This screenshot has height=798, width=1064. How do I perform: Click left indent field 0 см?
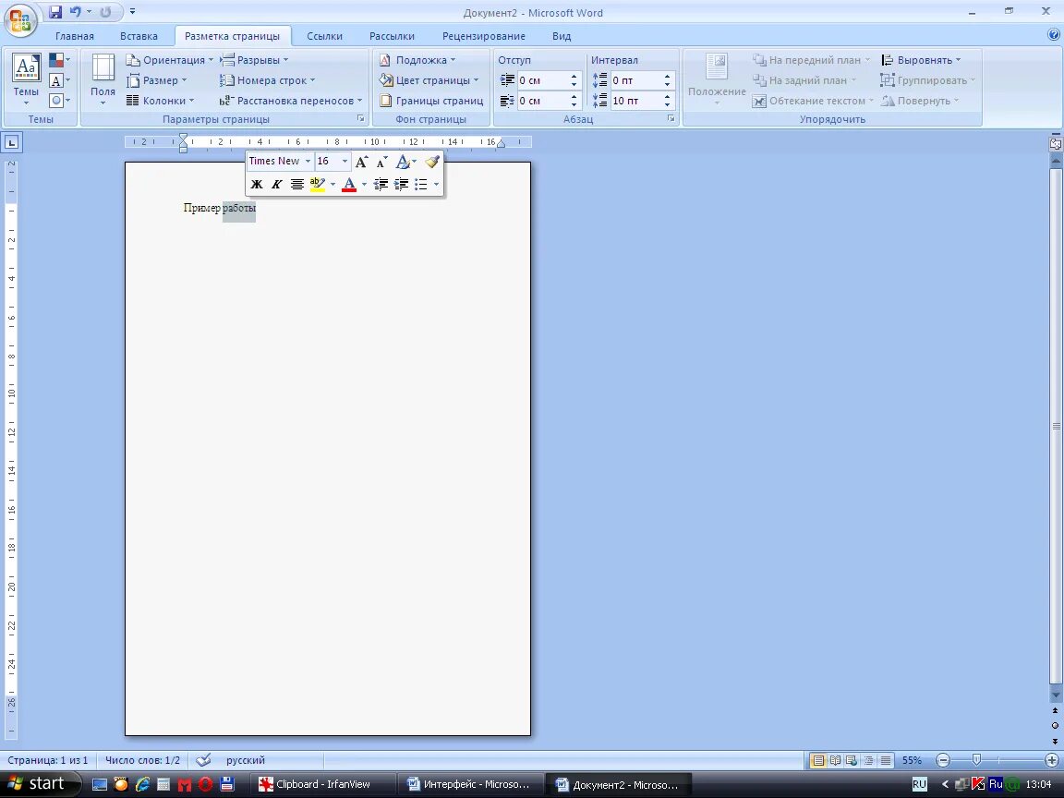coord(543,80)
